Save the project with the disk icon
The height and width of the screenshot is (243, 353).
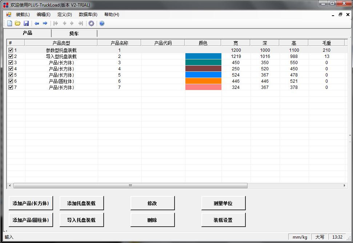[x=26, y=23]
